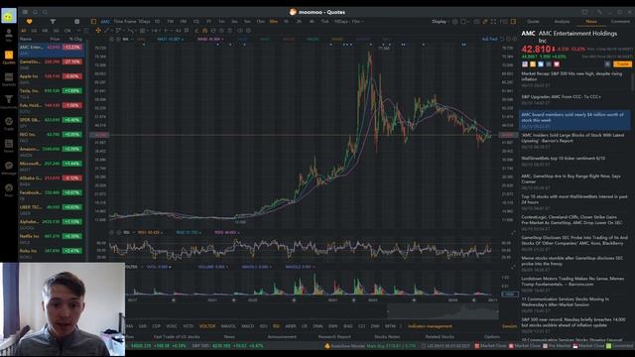
Task: Open the Display dropdown
Action: [x=441, y=22]
